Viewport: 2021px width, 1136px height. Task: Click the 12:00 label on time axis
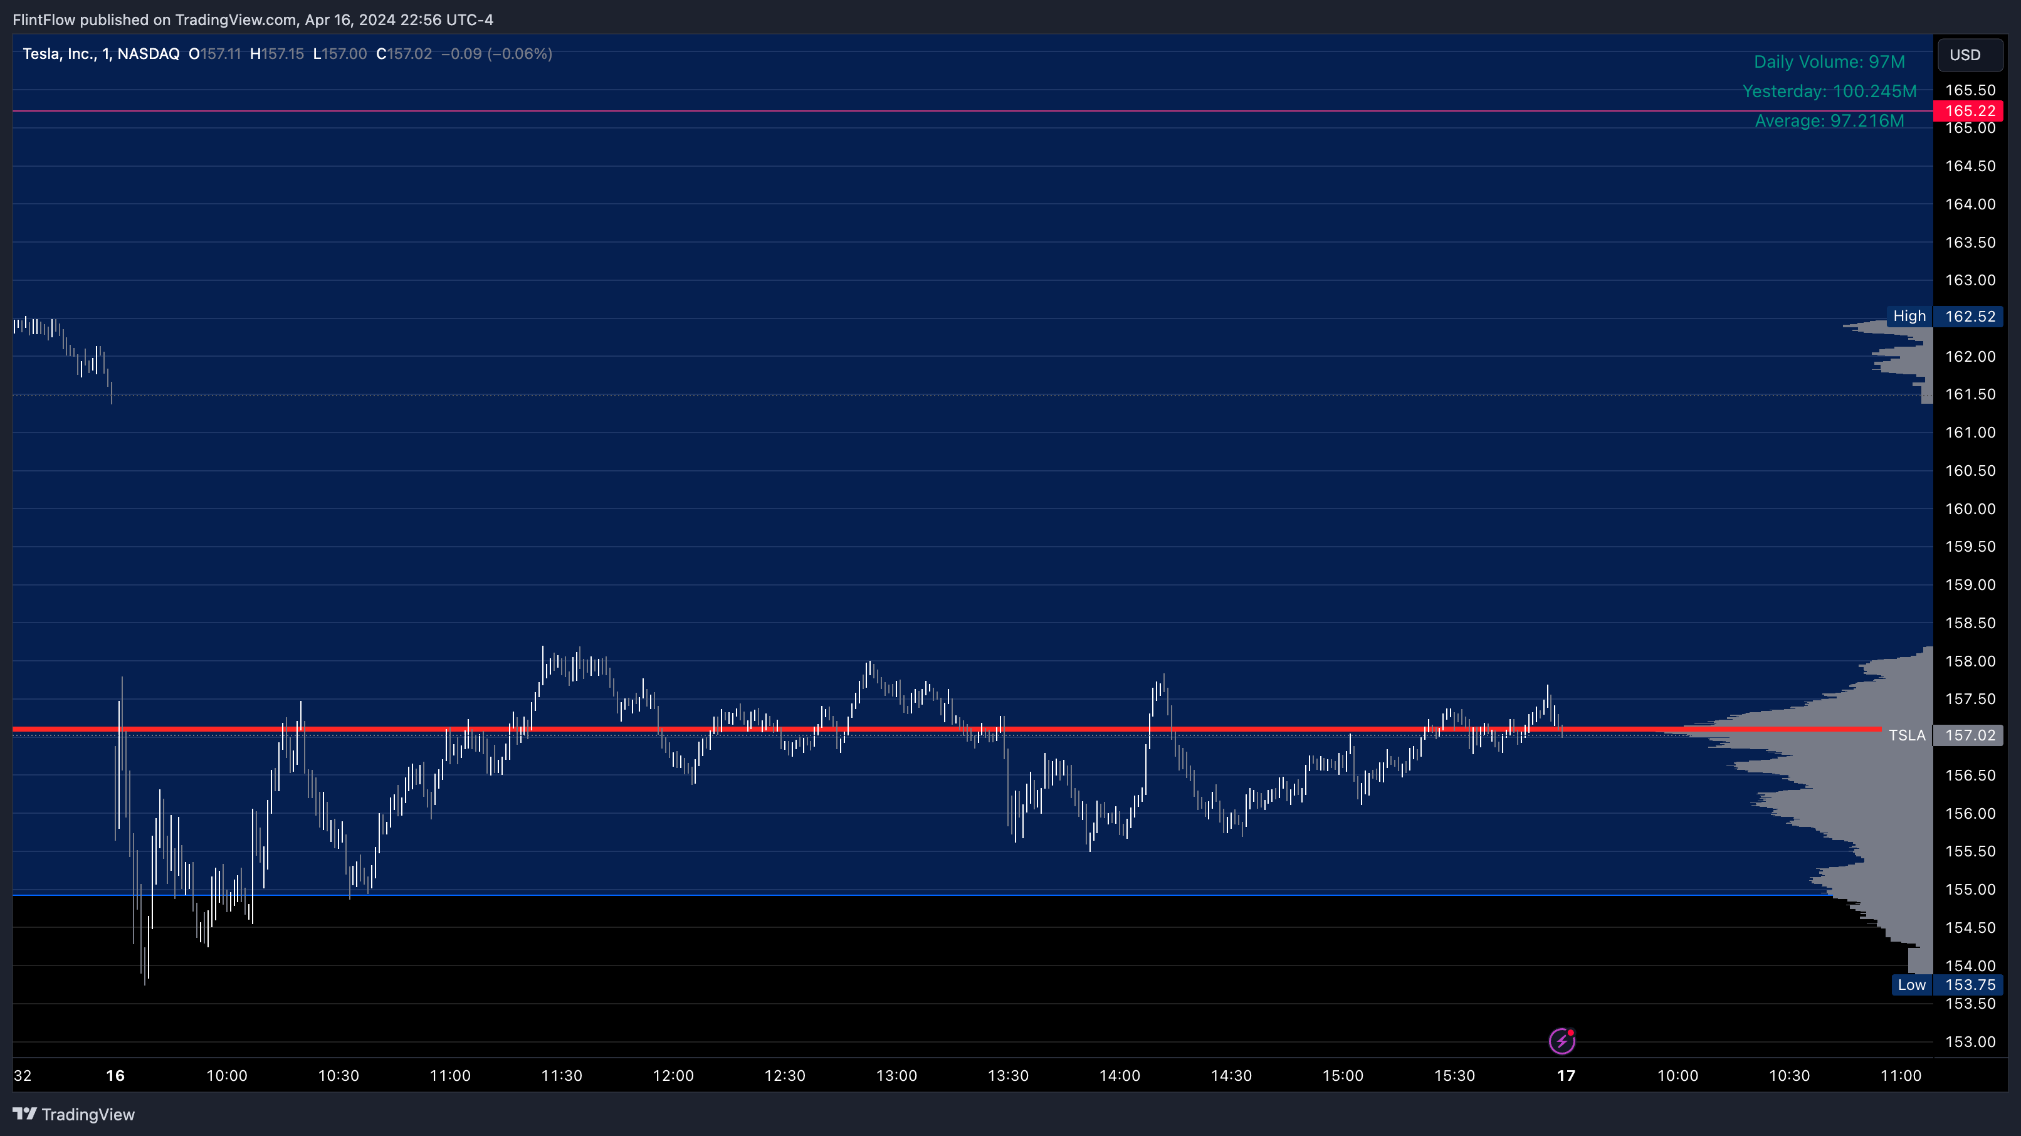coord(673,1075)
